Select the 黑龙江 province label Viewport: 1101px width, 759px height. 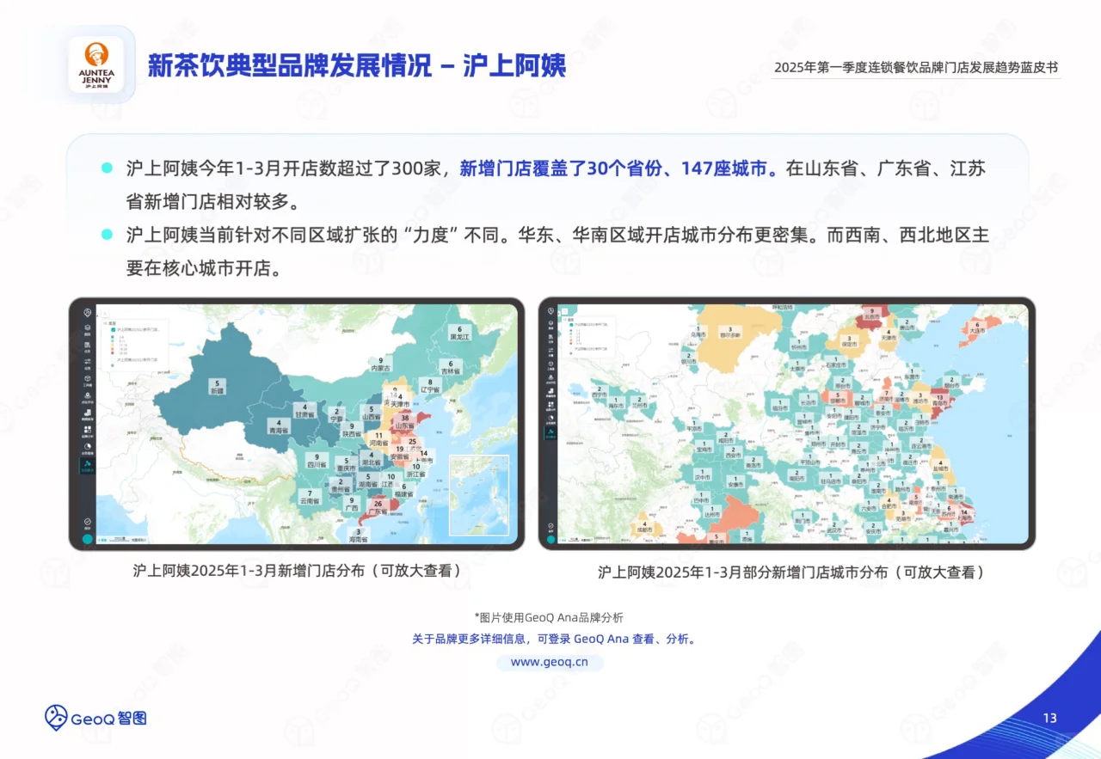pos(460,333)
